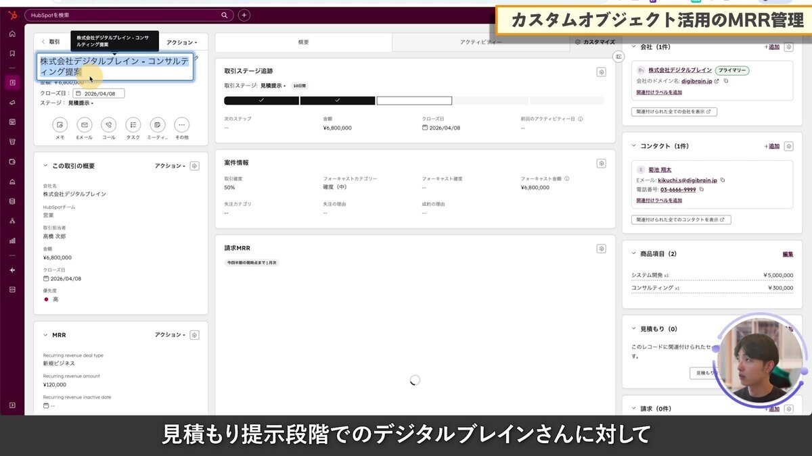
Task: Switch to the アクティビティー tab
Action: [481, 41]
